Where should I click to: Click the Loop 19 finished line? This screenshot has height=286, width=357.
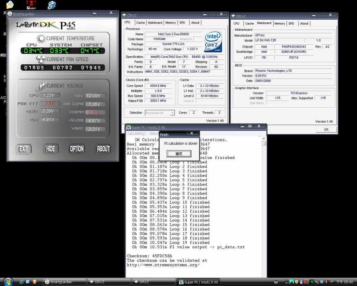click(x=171, y=242)
